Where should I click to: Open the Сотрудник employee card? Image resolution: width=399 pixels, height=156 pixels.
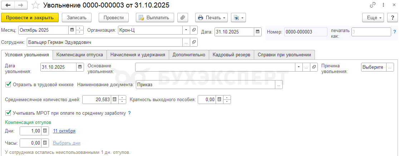pyautogui.click(x=194, y=42)
